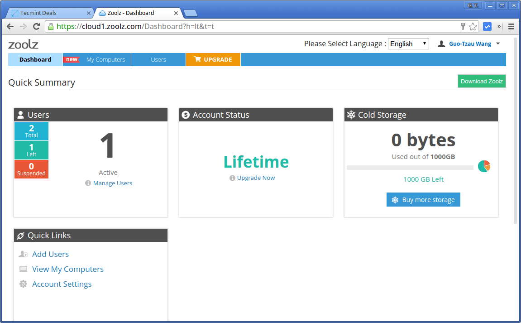Click the Quick Links panel icon
Image resolution: width=521 pixels, height=323 pixels.
coord(20,235)
